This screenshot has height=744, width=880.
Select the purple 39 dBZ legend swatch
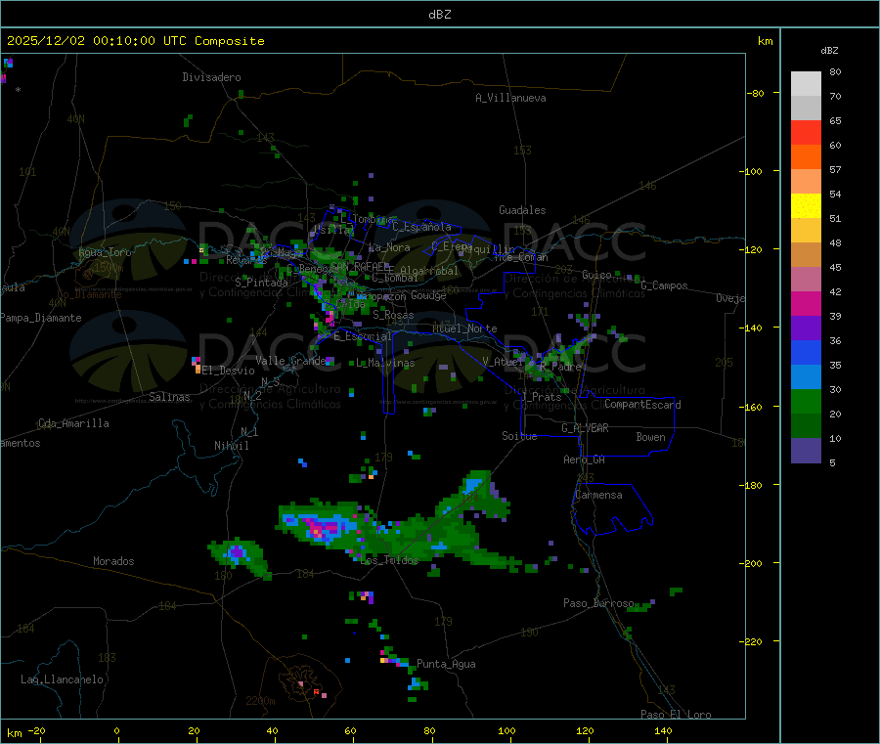(806, 328)
